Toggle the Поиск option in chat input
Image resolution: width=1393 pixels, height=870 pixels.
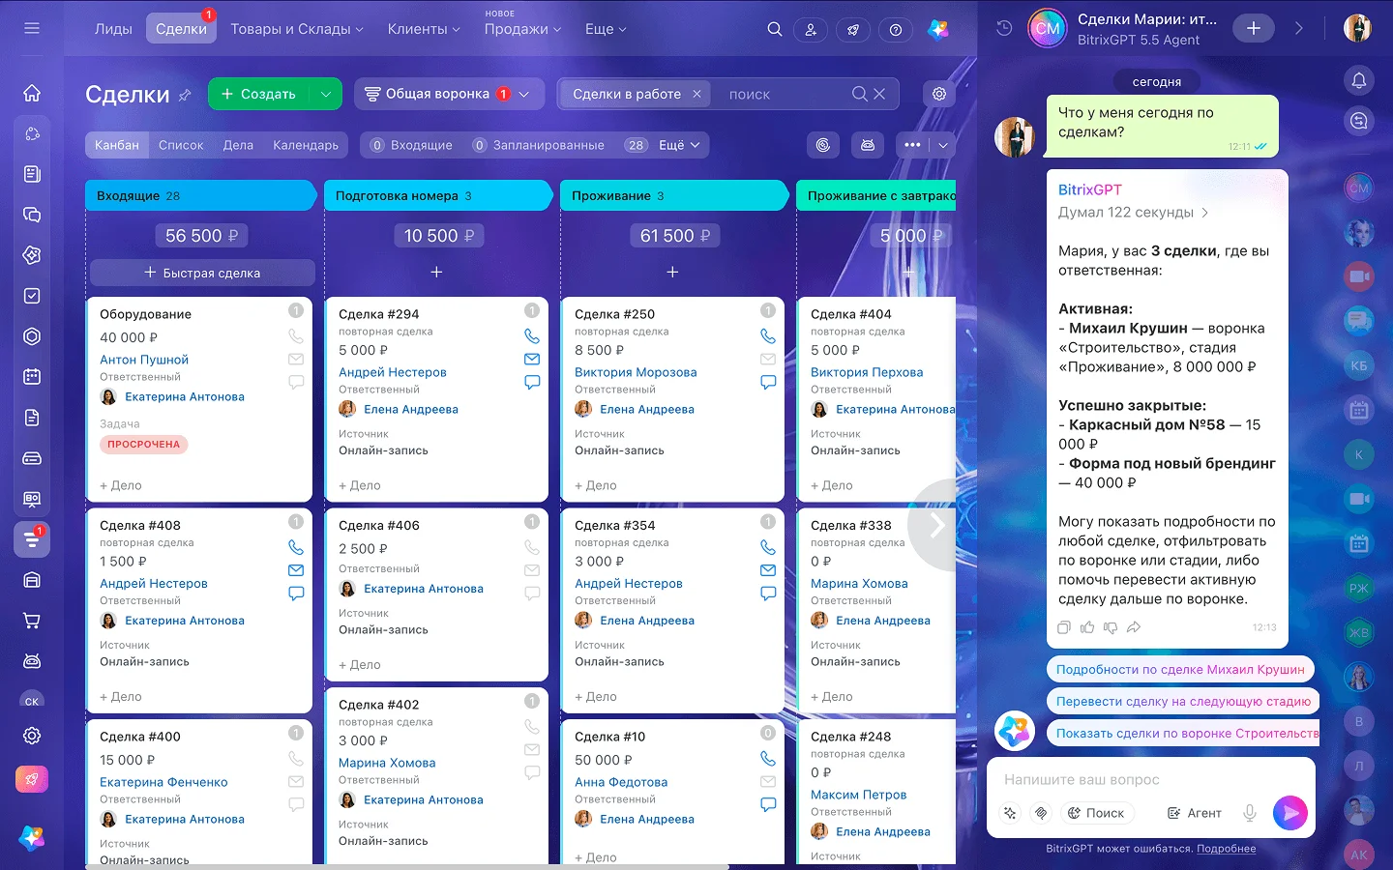click(1096, 813)
